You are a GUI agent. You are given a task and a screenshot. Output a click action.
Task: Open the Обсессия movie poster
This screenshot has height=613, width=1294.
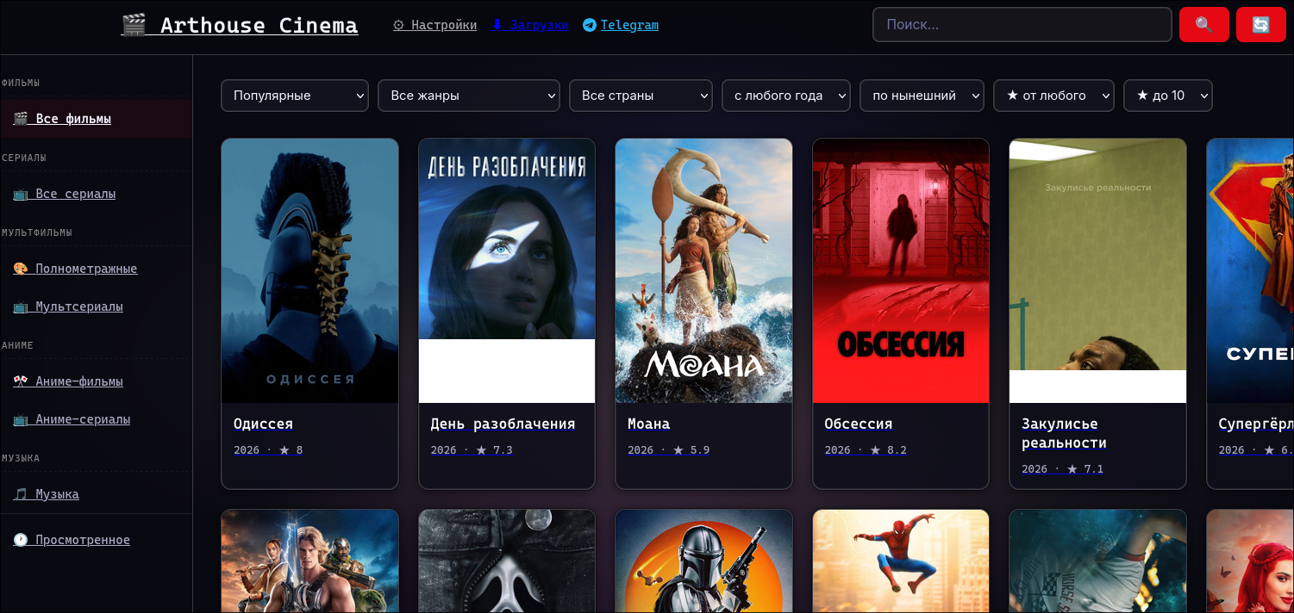point(901,270)
